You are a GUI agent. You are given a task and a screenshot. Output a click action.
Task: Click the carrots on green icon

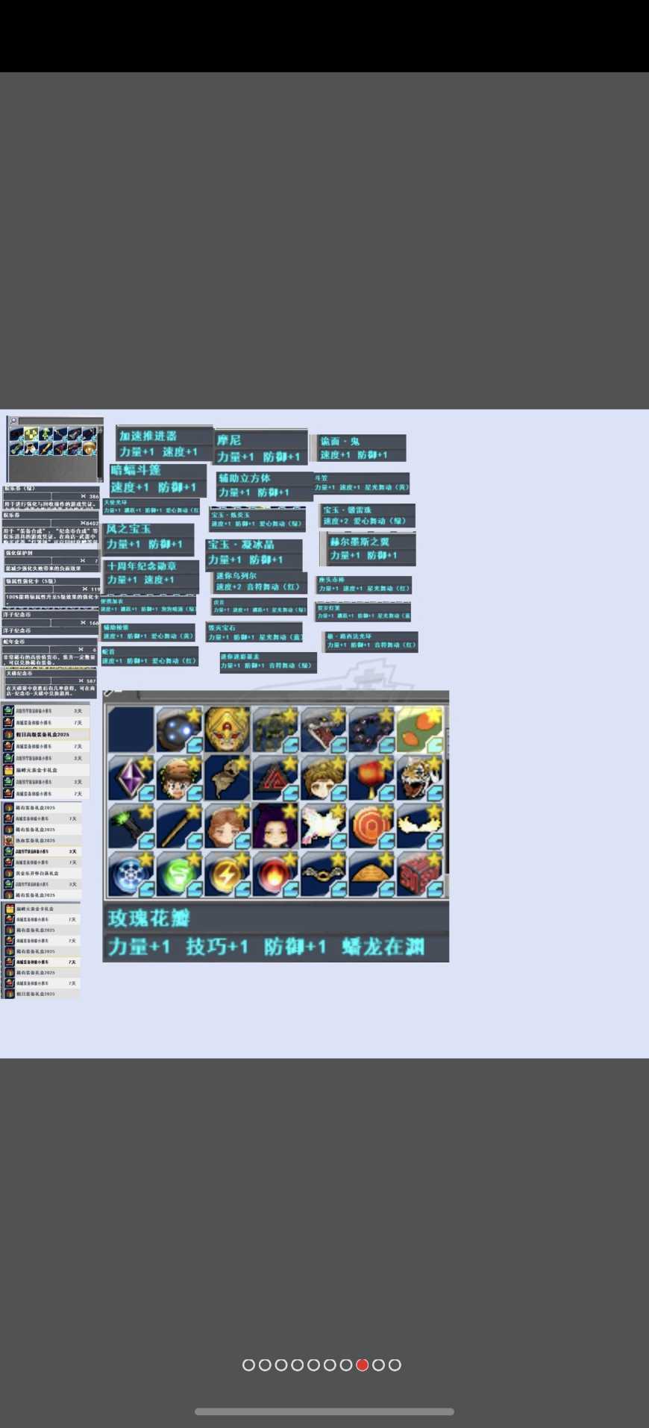(x=419, y=729)
